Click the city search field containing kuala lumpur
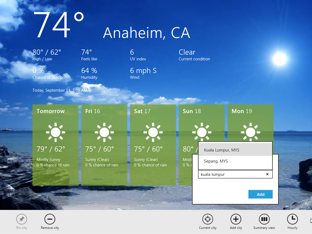 [x=232, y=174]
